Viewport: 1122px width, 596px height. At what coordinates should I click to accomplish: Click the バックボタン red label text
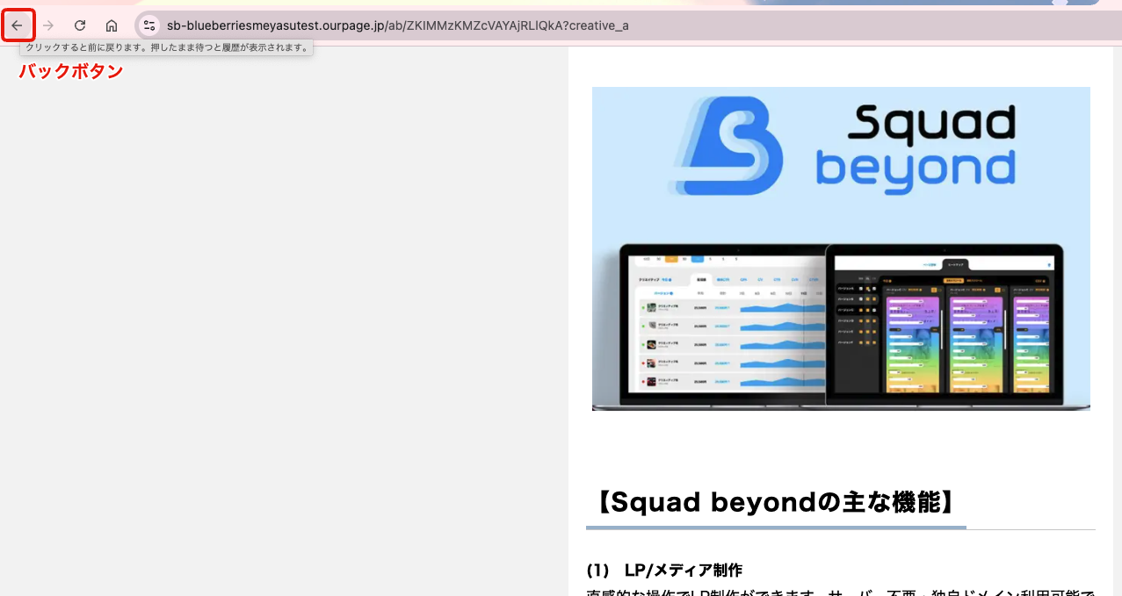[x=70, y=71]
